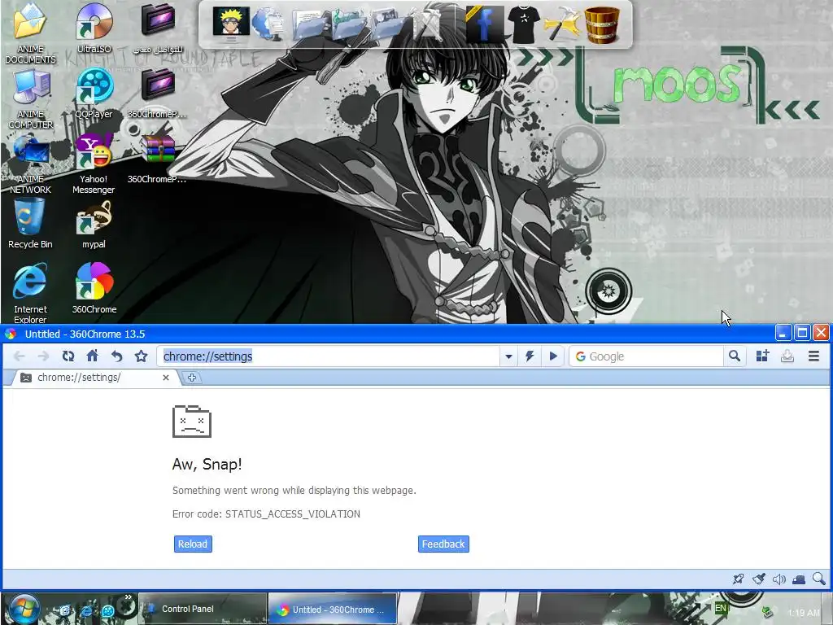This screenshot has width=833, height=625.
Task: Open the 360ChromeP... WinRAR archive icon
Action: [157, 159]
